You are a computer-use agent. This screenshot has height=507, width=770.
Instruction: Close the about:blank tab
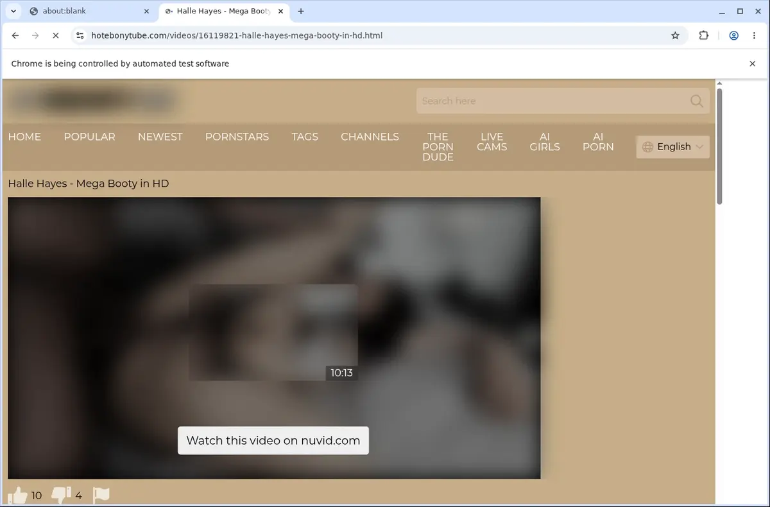[146, 11]
